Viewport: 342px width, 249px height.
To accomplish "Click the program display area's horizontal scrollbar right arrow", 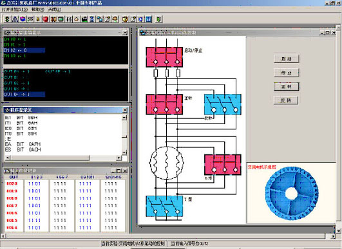I will pos(119,158).
